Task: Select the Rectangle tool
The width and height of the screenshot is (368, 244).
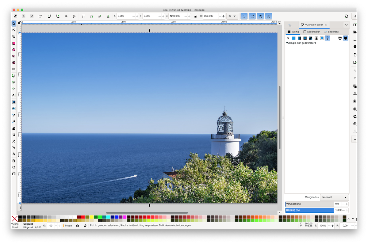Action: [14, 43]
